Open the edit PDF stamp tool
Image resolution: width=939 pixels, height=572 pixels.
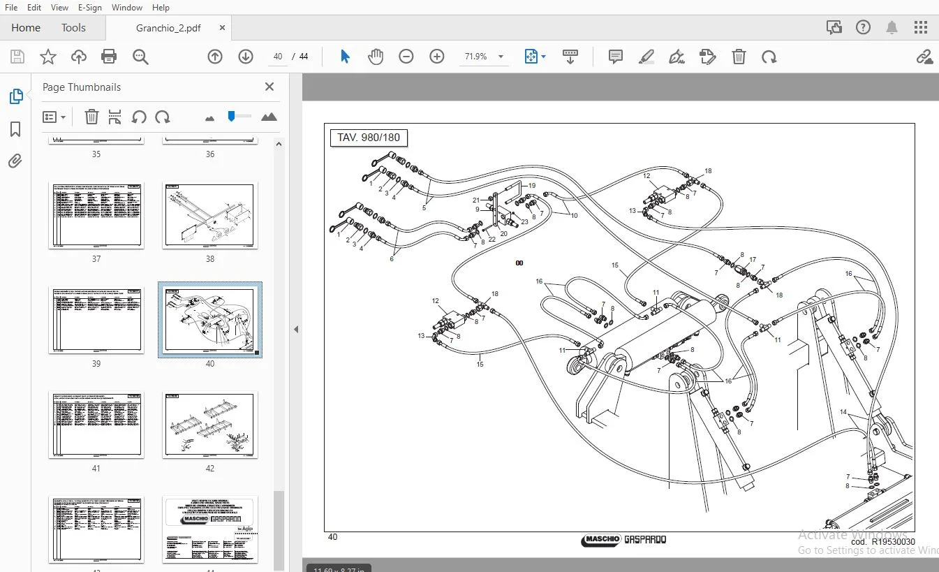pos(707,57)
